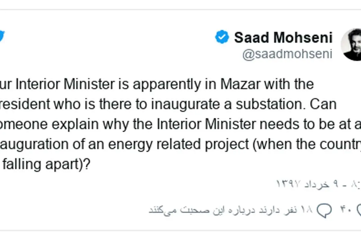Image resolution: width=361 pixels, height=240 pixels.
Task: Open the Saad Mohseni display name link
Action: pyautogui.click(x=283, y=38)
